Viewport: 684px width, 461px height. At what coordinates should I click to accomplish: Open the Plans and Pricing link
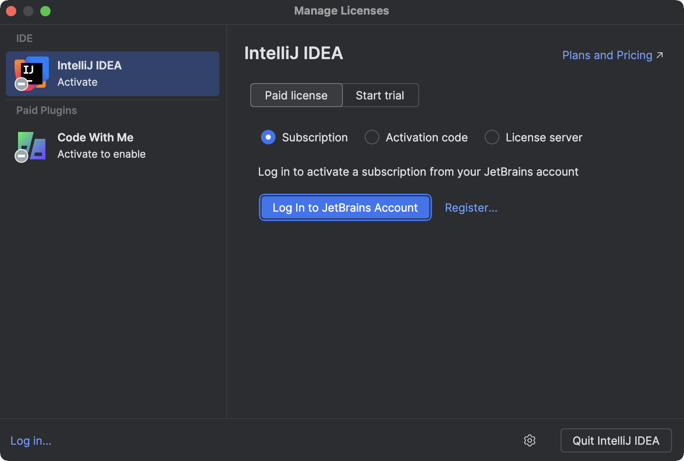[607, 55]
